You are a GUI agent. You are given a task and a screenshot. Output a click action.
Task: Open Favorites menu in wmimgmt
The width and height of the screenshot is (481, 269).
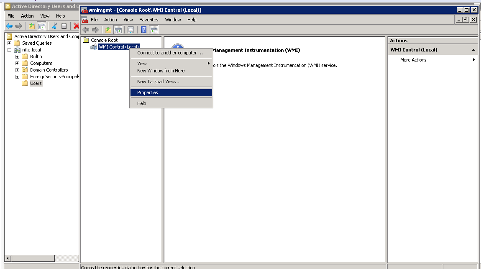tap(149, 20)
